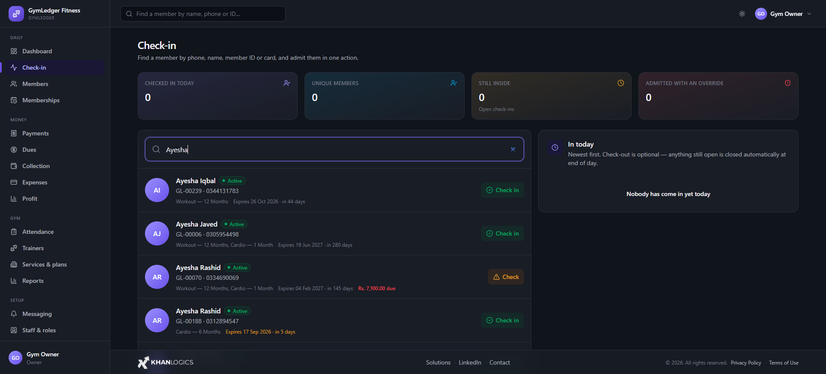Click the warning Check button for GL-00070

point(506,277)
